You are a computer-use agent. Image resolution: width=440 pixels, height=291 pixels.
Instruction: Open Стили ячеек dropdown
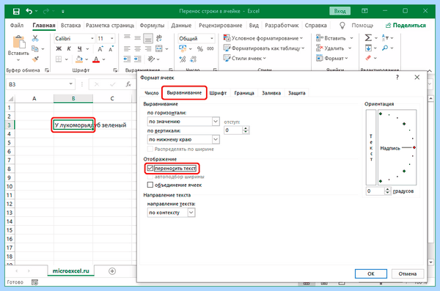pos(244,59)
